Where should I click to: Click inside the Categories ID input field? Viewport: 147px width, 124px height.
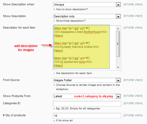(x=87, y=104)
